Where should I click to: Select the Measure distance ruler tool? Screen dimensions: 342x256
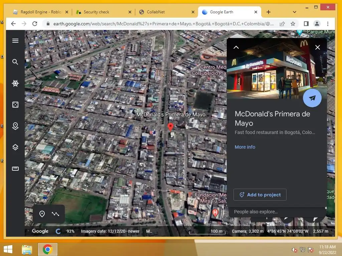click(x=15, y=168)
